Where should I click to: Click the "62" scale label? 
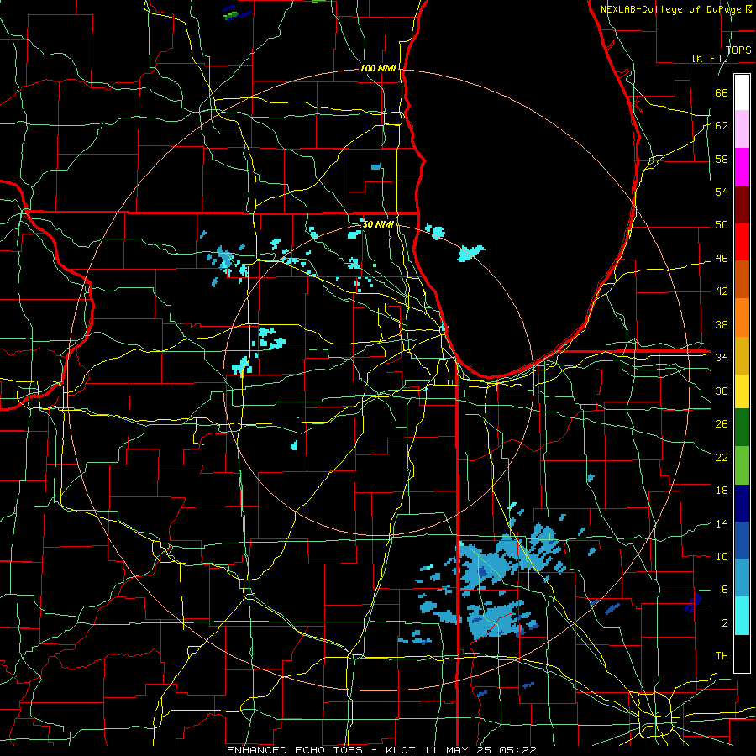click(x=722, y=126)
